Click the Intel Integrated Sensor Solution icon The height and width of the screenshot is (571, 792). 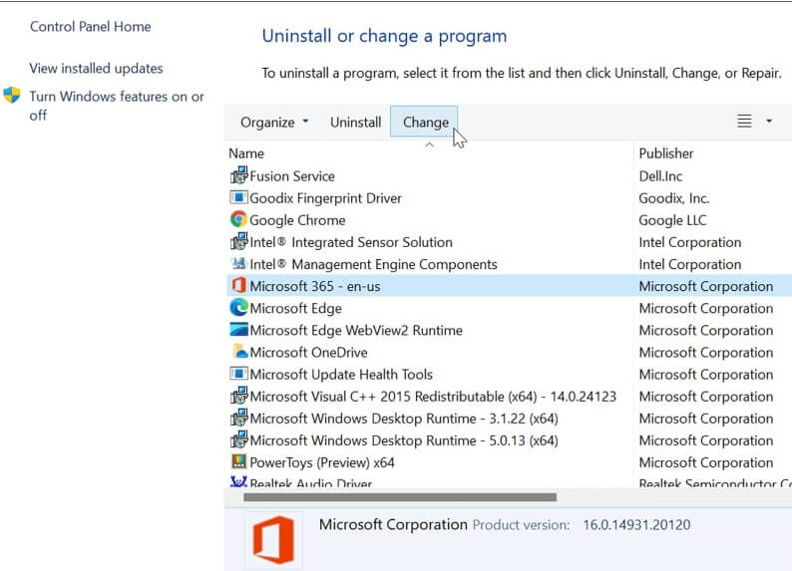click(x=239, y=241)
